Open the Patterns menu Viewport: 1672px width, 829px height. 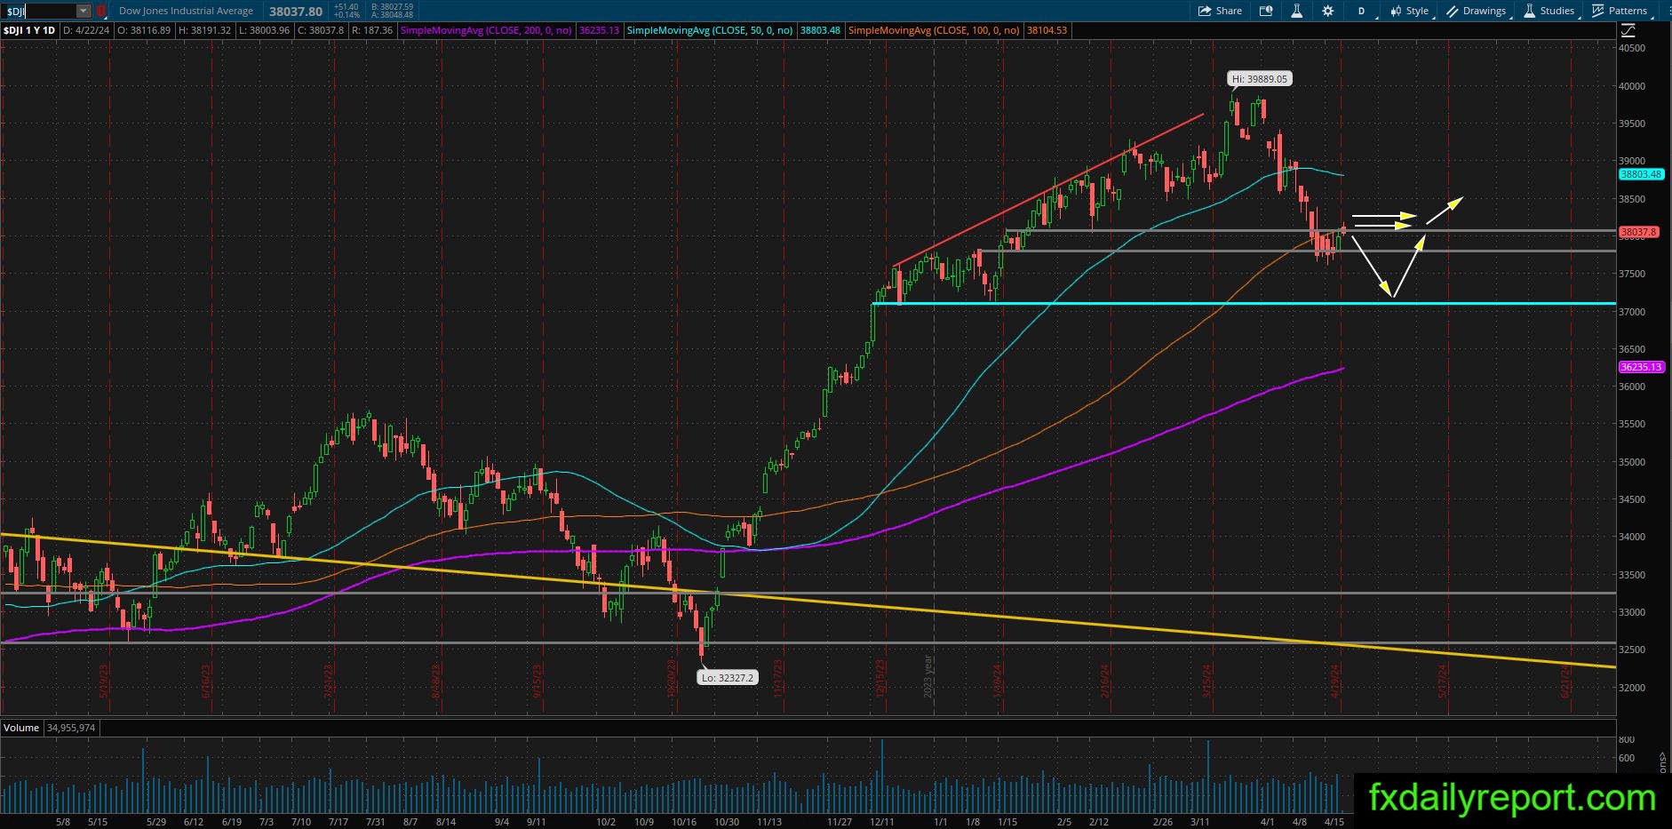pos(1620,11)
